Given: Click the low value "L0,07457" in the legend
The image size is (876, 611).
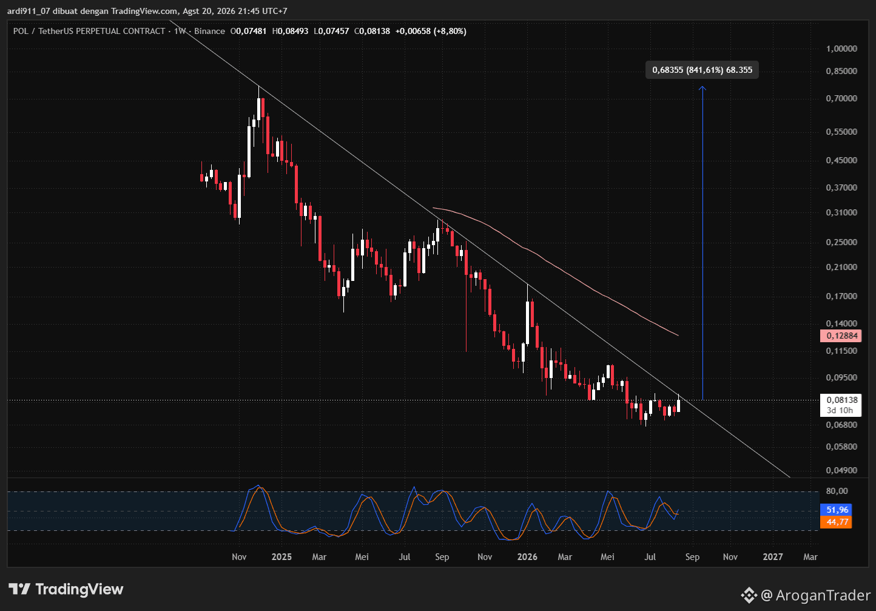Looking at the screenshot, I should (331, 31).
